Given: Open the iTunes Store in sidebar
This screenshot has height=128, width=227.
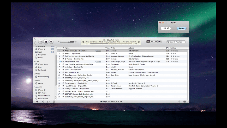Looking at the screenshot, I should tap(43, 64).
